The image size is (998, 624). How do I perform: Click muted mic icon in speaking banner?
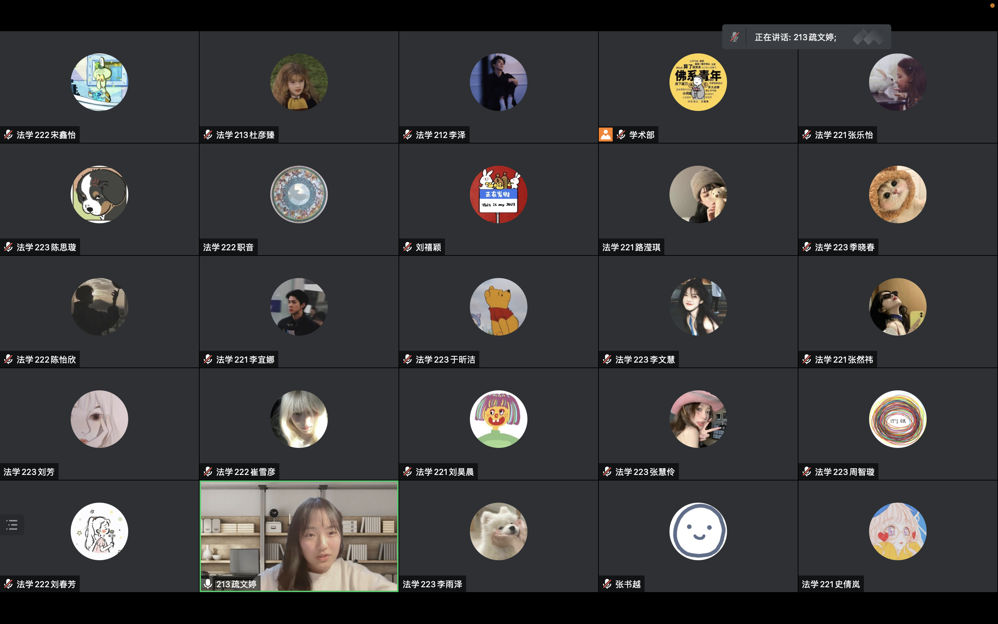coord(735,37)
